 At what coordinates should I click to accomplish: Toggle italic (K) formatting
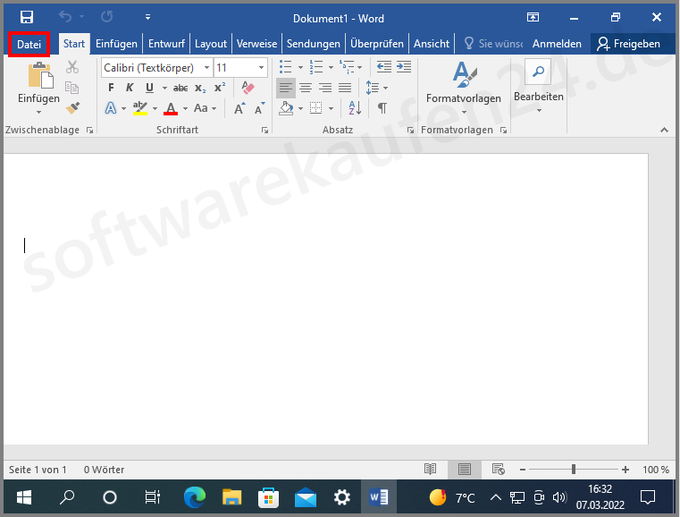(x=130, y=88)
